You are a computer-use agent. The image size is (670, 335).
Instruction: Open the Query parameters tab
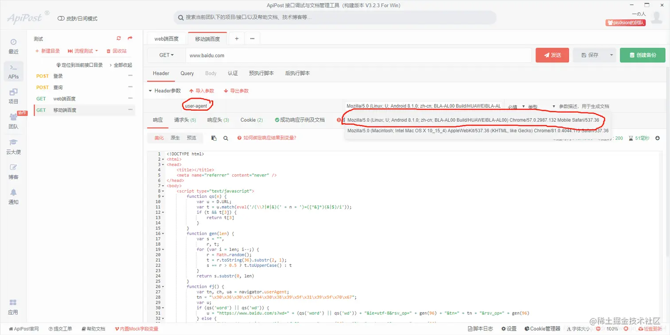pos(187,73)
